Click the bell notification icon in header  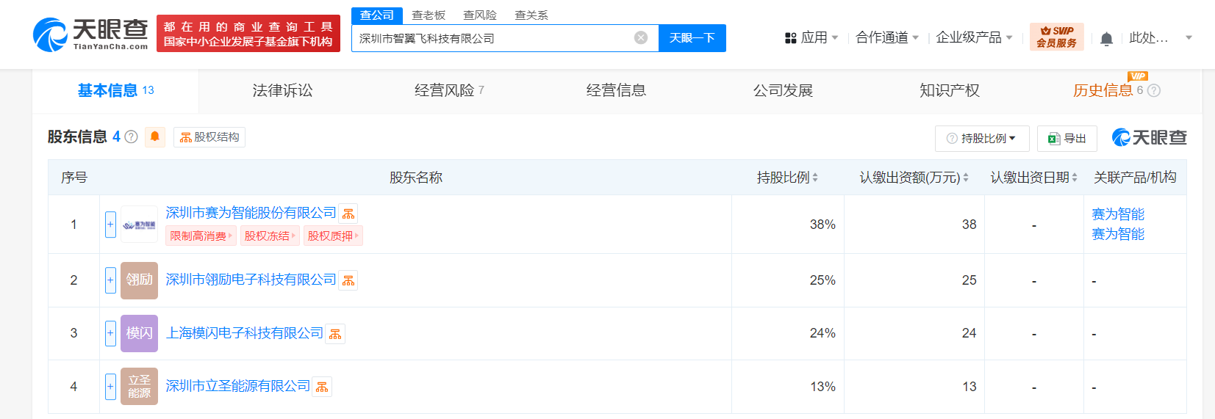(x=1106, y=38)
